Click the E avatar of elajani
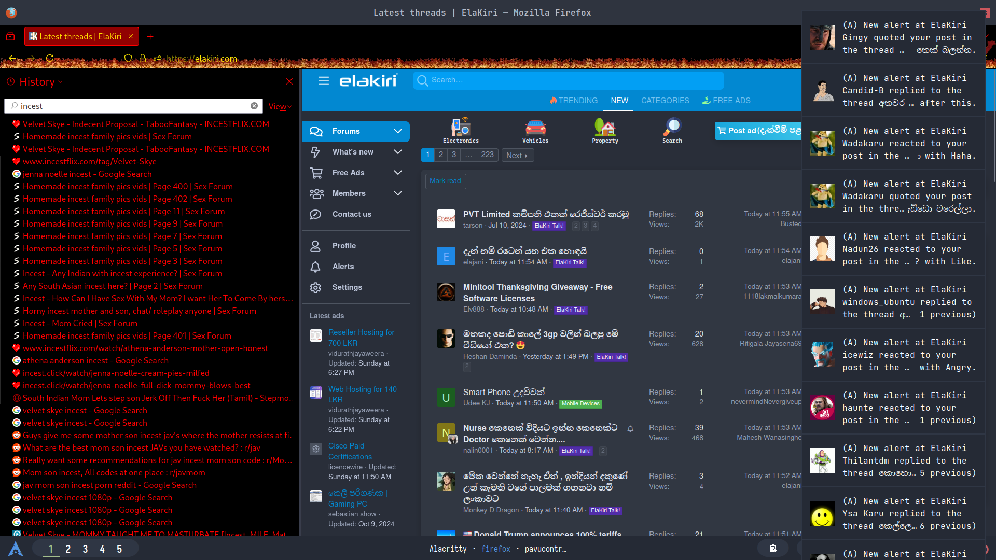Image resolution: width=996 pixels, height=560 pixels. [446, 256]
